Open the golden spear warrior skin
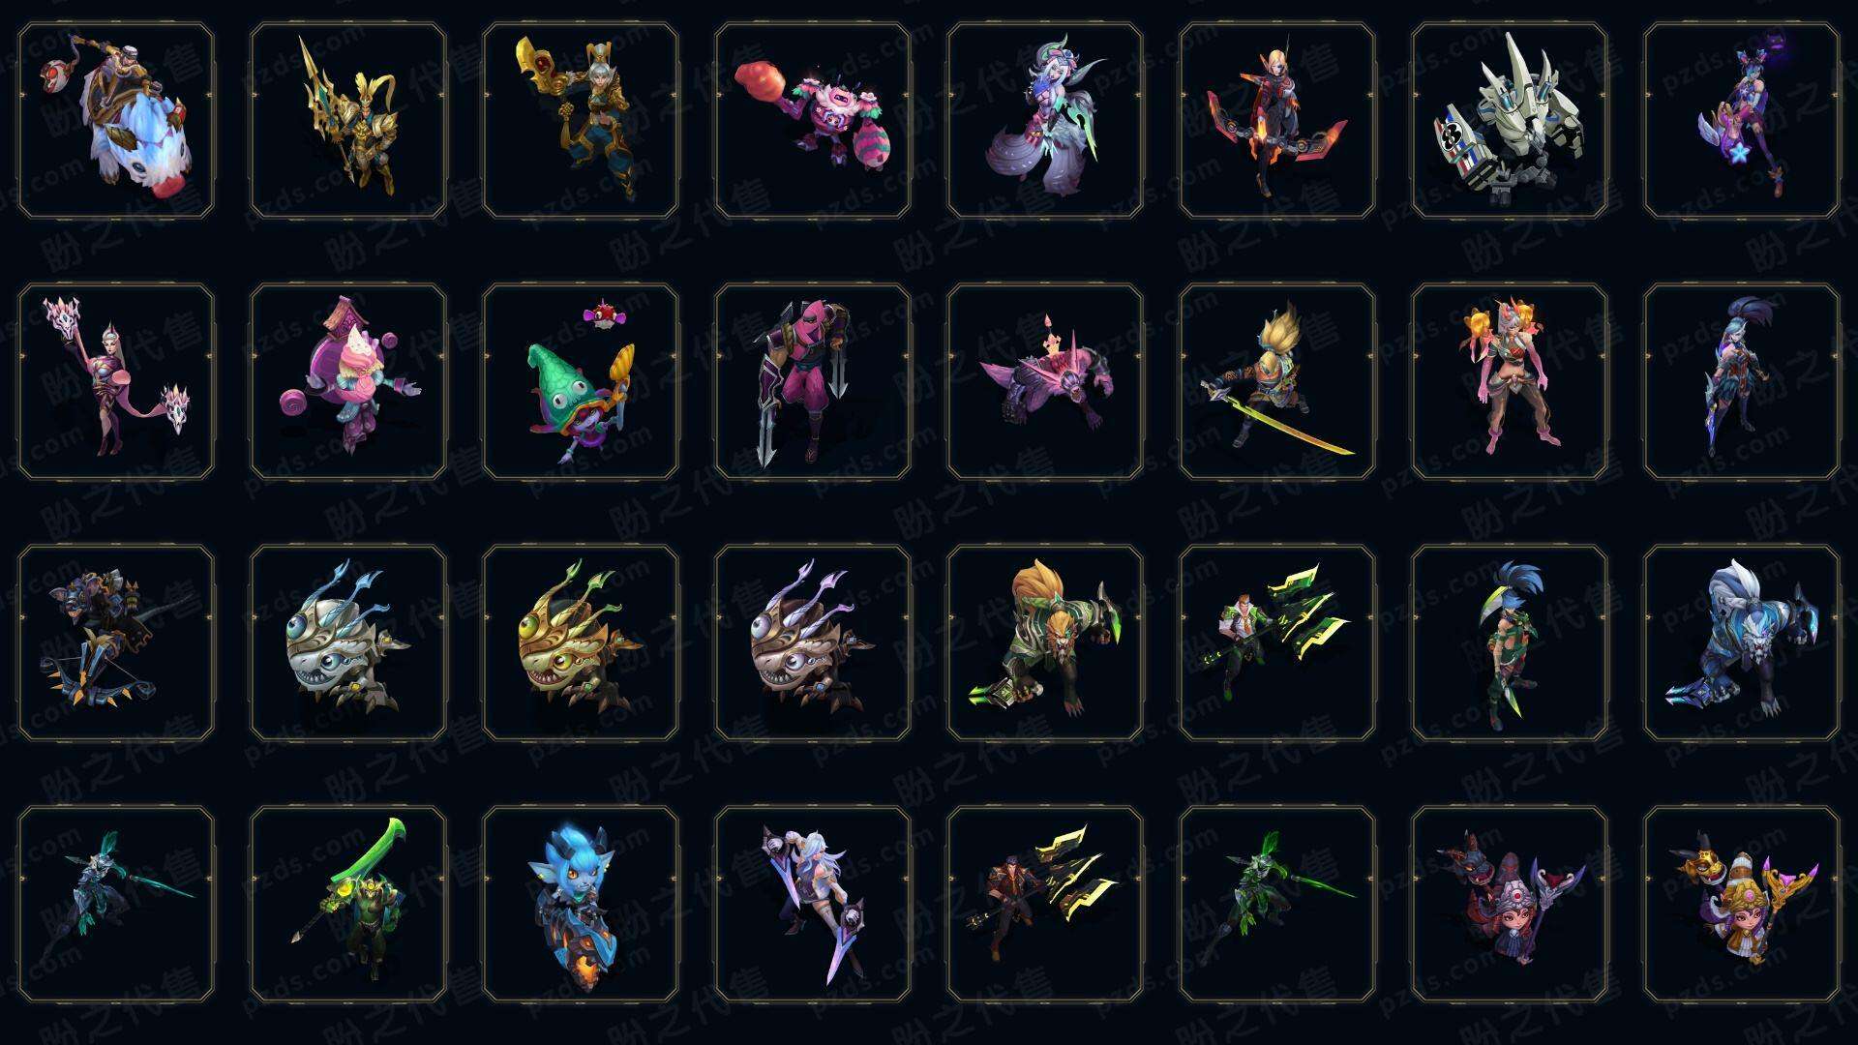 348,121
